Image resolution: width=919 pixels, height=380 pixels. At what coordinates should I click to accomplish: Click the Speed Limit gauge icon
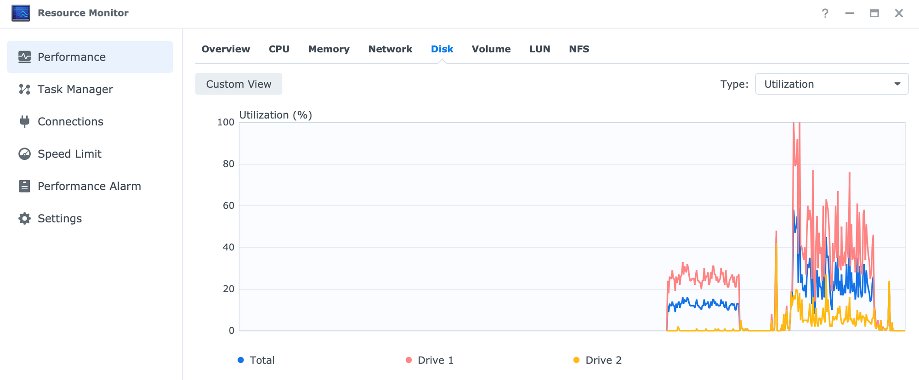click(x=24, y=154)
